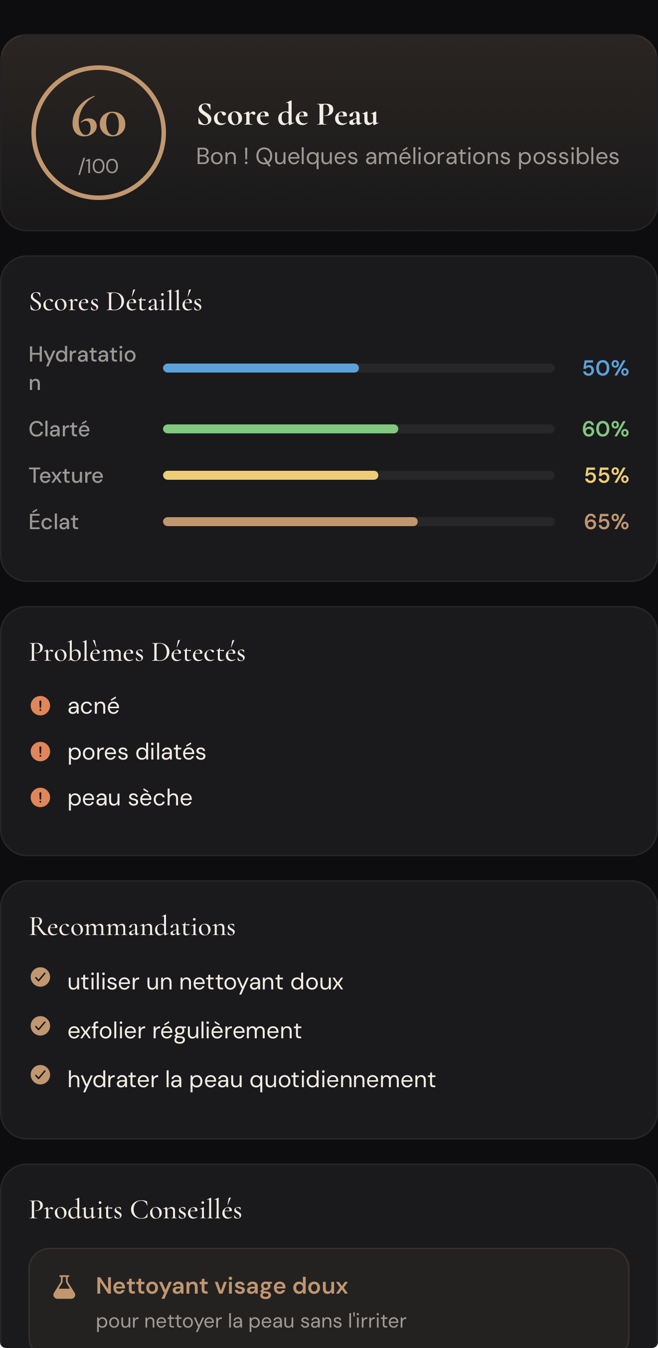Tap the 60/100 score circle
The height and width of the screenshot is (1348, 658).
pos(98,132)
